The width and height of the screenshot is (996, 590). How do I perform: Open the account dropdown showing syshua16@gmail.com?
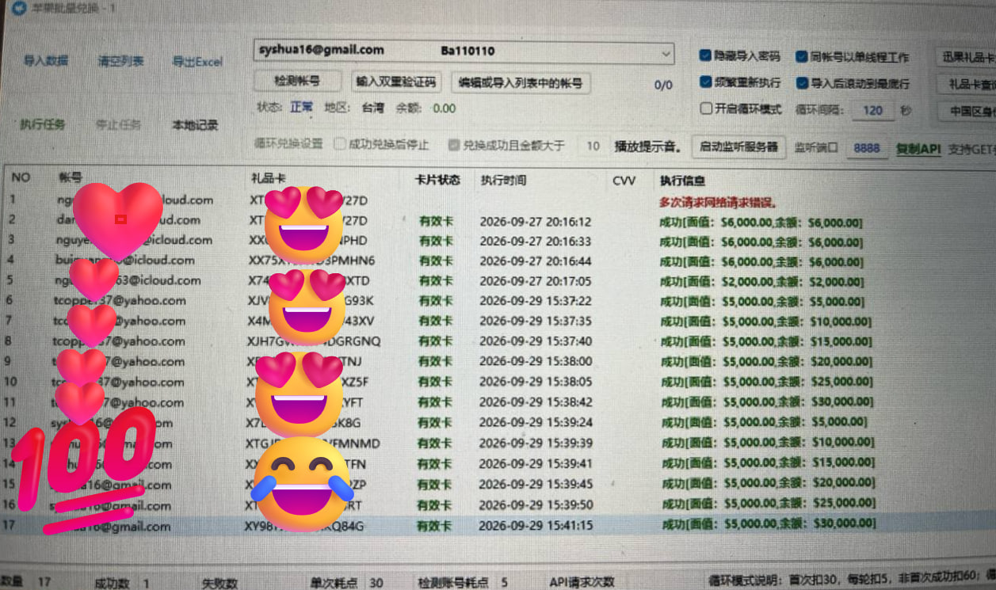coord(464,52)
